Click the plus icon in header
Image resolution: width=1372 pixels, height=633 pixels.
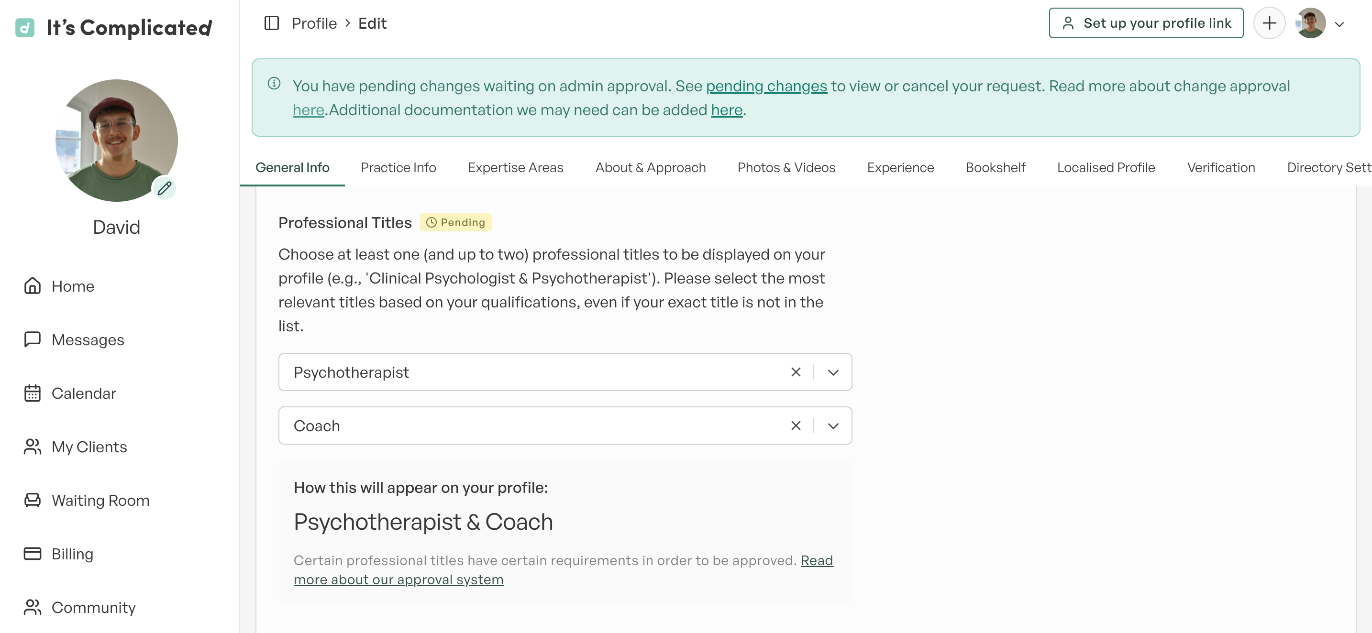1269,23
